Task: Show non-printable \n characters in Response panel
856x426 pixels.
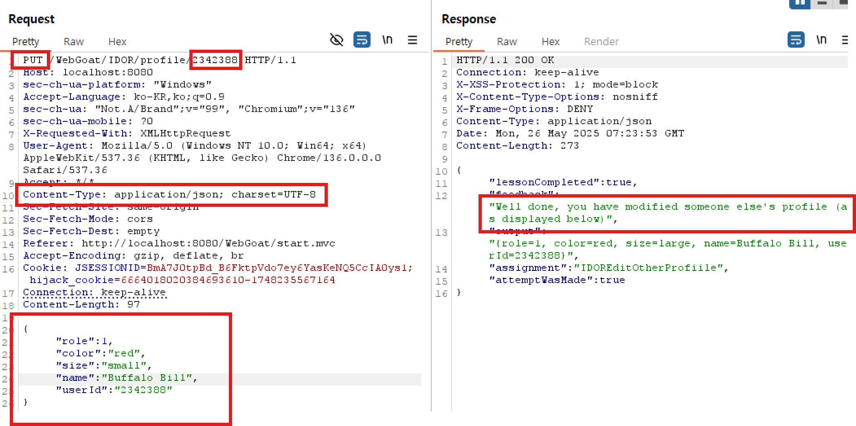Action: point(821,40)
